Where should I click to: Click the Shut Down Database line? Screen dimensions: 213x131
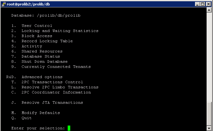(39, 61)
